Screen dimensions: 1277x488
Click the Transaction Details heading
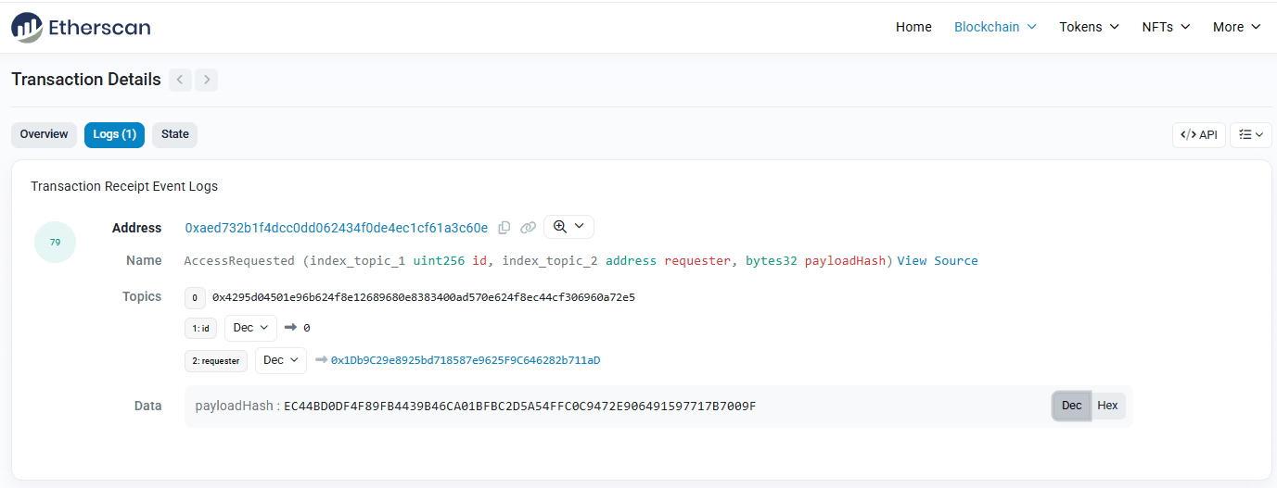click(x=86, y=80)
